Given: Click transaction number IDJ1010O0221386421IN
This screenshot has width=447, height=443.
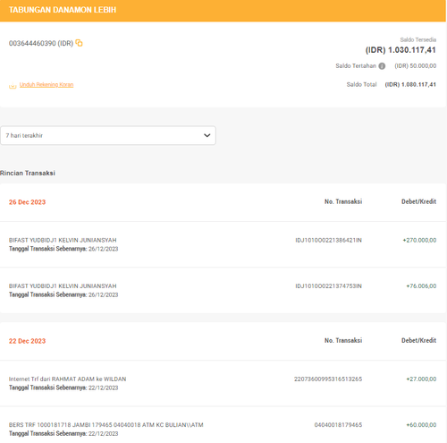Looking at the screenshot, I should click(x=328, y=240).
